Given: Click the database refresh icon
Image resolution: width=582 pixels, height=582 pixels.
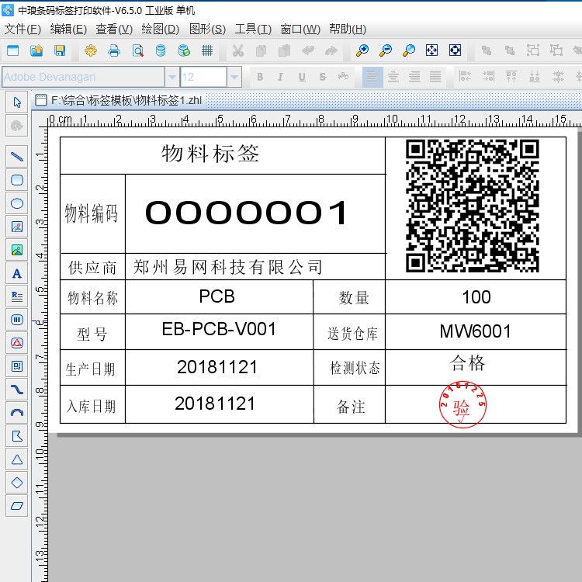Looking at the screenshot, I should coord(184,50).
